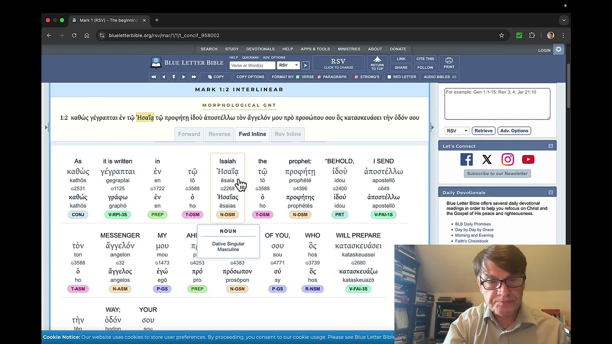Go to the previous chapter with double-left arrows

tap(153, 77)
